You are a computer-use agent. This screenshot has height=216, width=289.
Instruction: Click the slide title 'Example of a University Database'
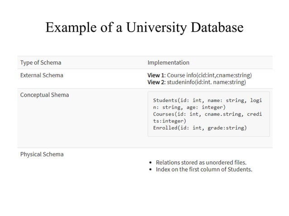144,28
